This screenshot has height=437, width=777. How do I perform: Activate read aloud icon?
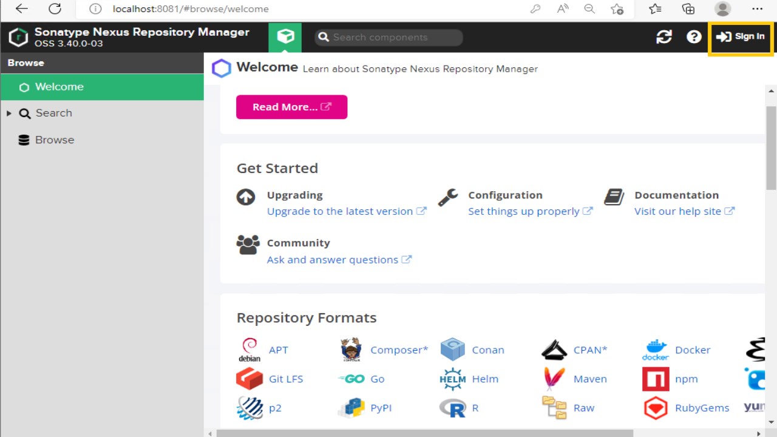(x=563, y=8)
